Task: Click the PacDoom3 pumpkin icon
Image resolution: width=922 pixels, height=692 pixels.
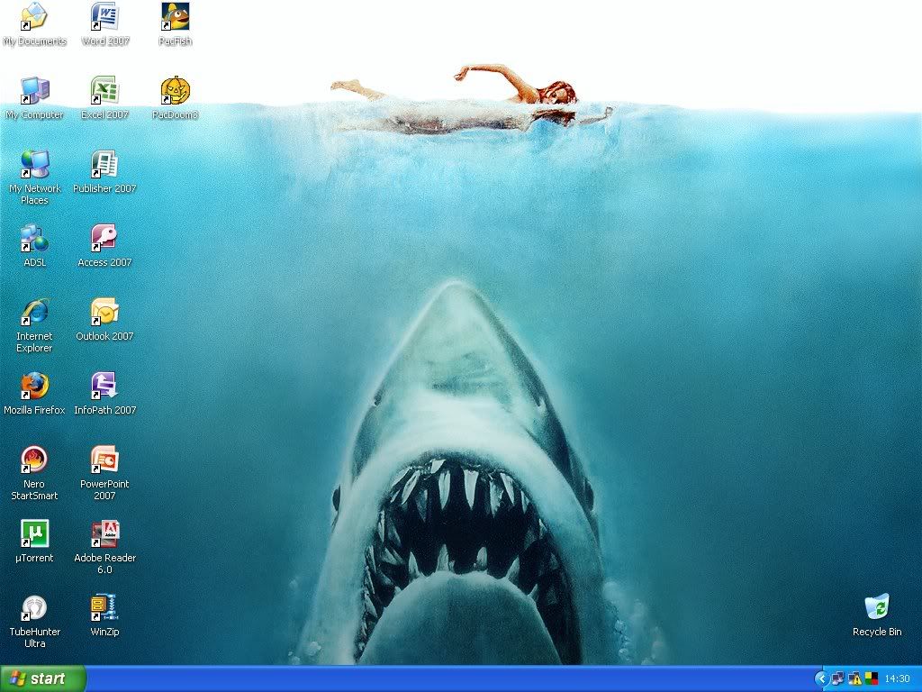Action: coord(175,91)
